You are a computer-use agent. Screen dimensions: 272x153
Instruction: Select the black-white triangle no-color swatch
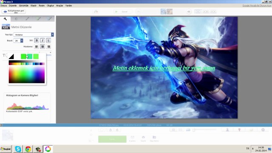point(11,57)
